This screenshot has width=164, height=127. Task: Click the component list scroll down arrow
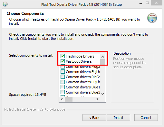pyautogui.click(x=102, y=94)
